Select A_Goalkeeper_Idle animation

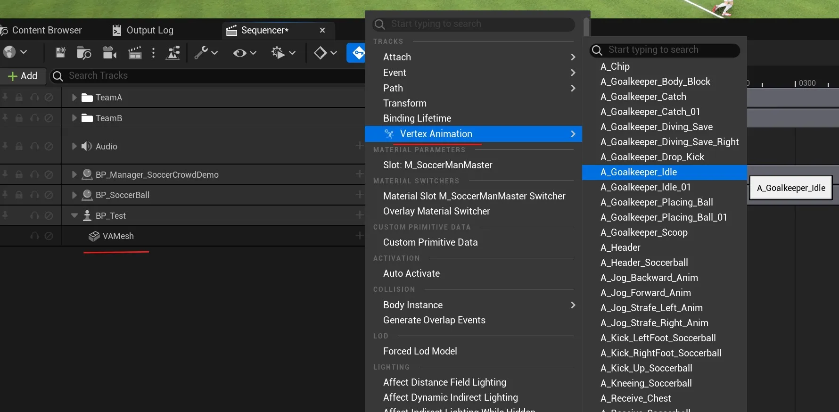665,172
